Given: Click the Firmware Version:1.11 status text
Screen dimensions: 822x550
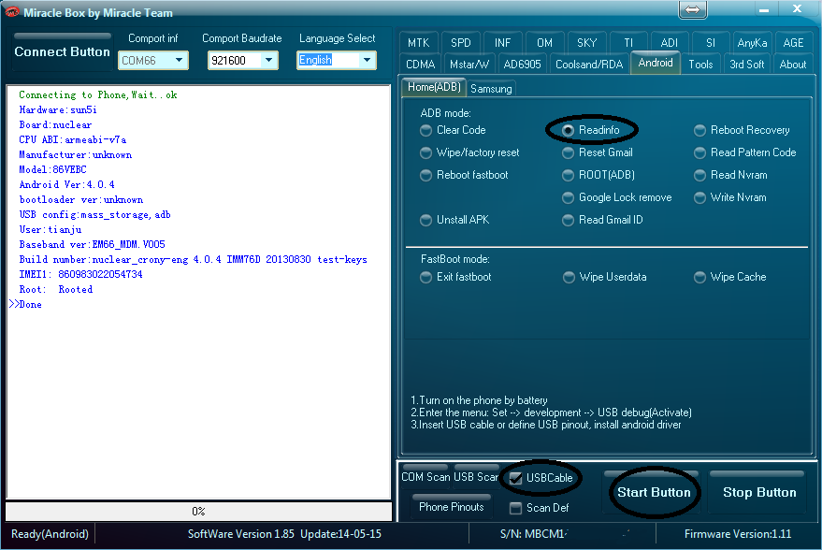Looking at the screenshot, I should click(738, 534).
